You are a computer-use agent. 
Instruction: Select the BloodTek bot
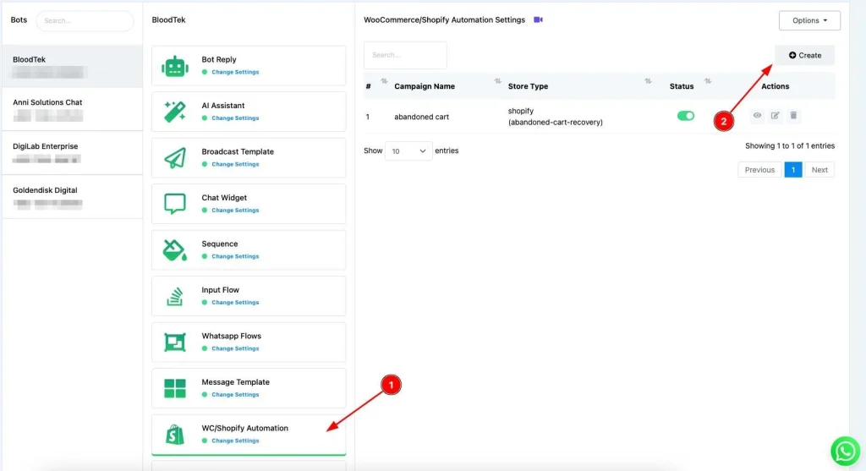pyautogui.click(x=73, y=66)
